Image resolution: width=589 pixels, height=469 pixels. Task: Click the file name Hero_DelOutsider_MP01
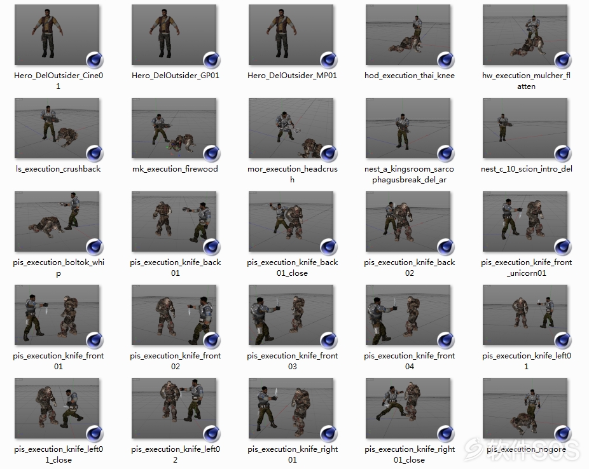(292, 76)
